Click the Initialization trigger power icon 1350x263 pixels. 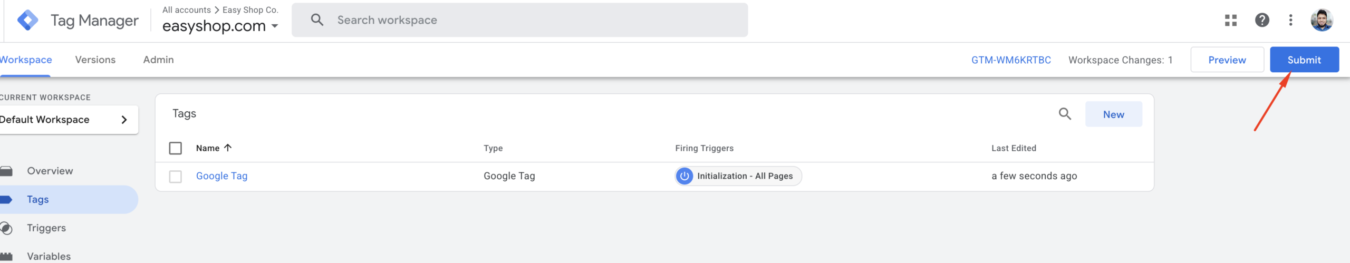coord(684,176)
